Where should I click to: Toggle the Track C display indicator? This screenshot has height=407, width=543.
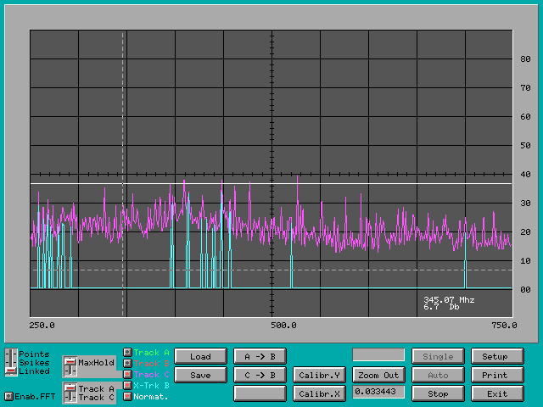click(x=128, y=374)
